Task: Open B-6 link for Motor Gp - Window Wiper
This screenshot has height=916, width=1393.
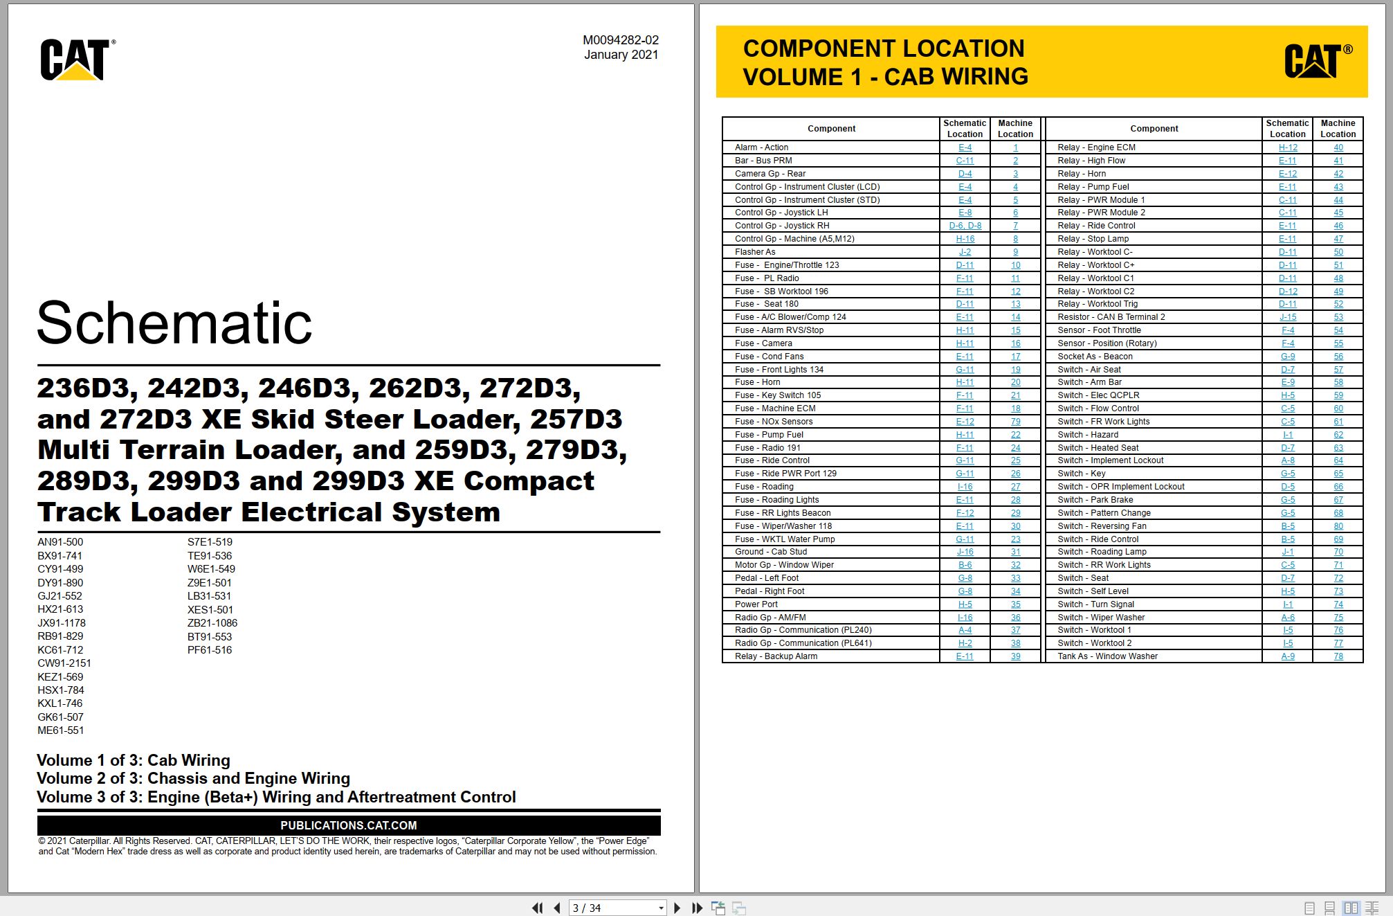Action: tap(965, 565)
